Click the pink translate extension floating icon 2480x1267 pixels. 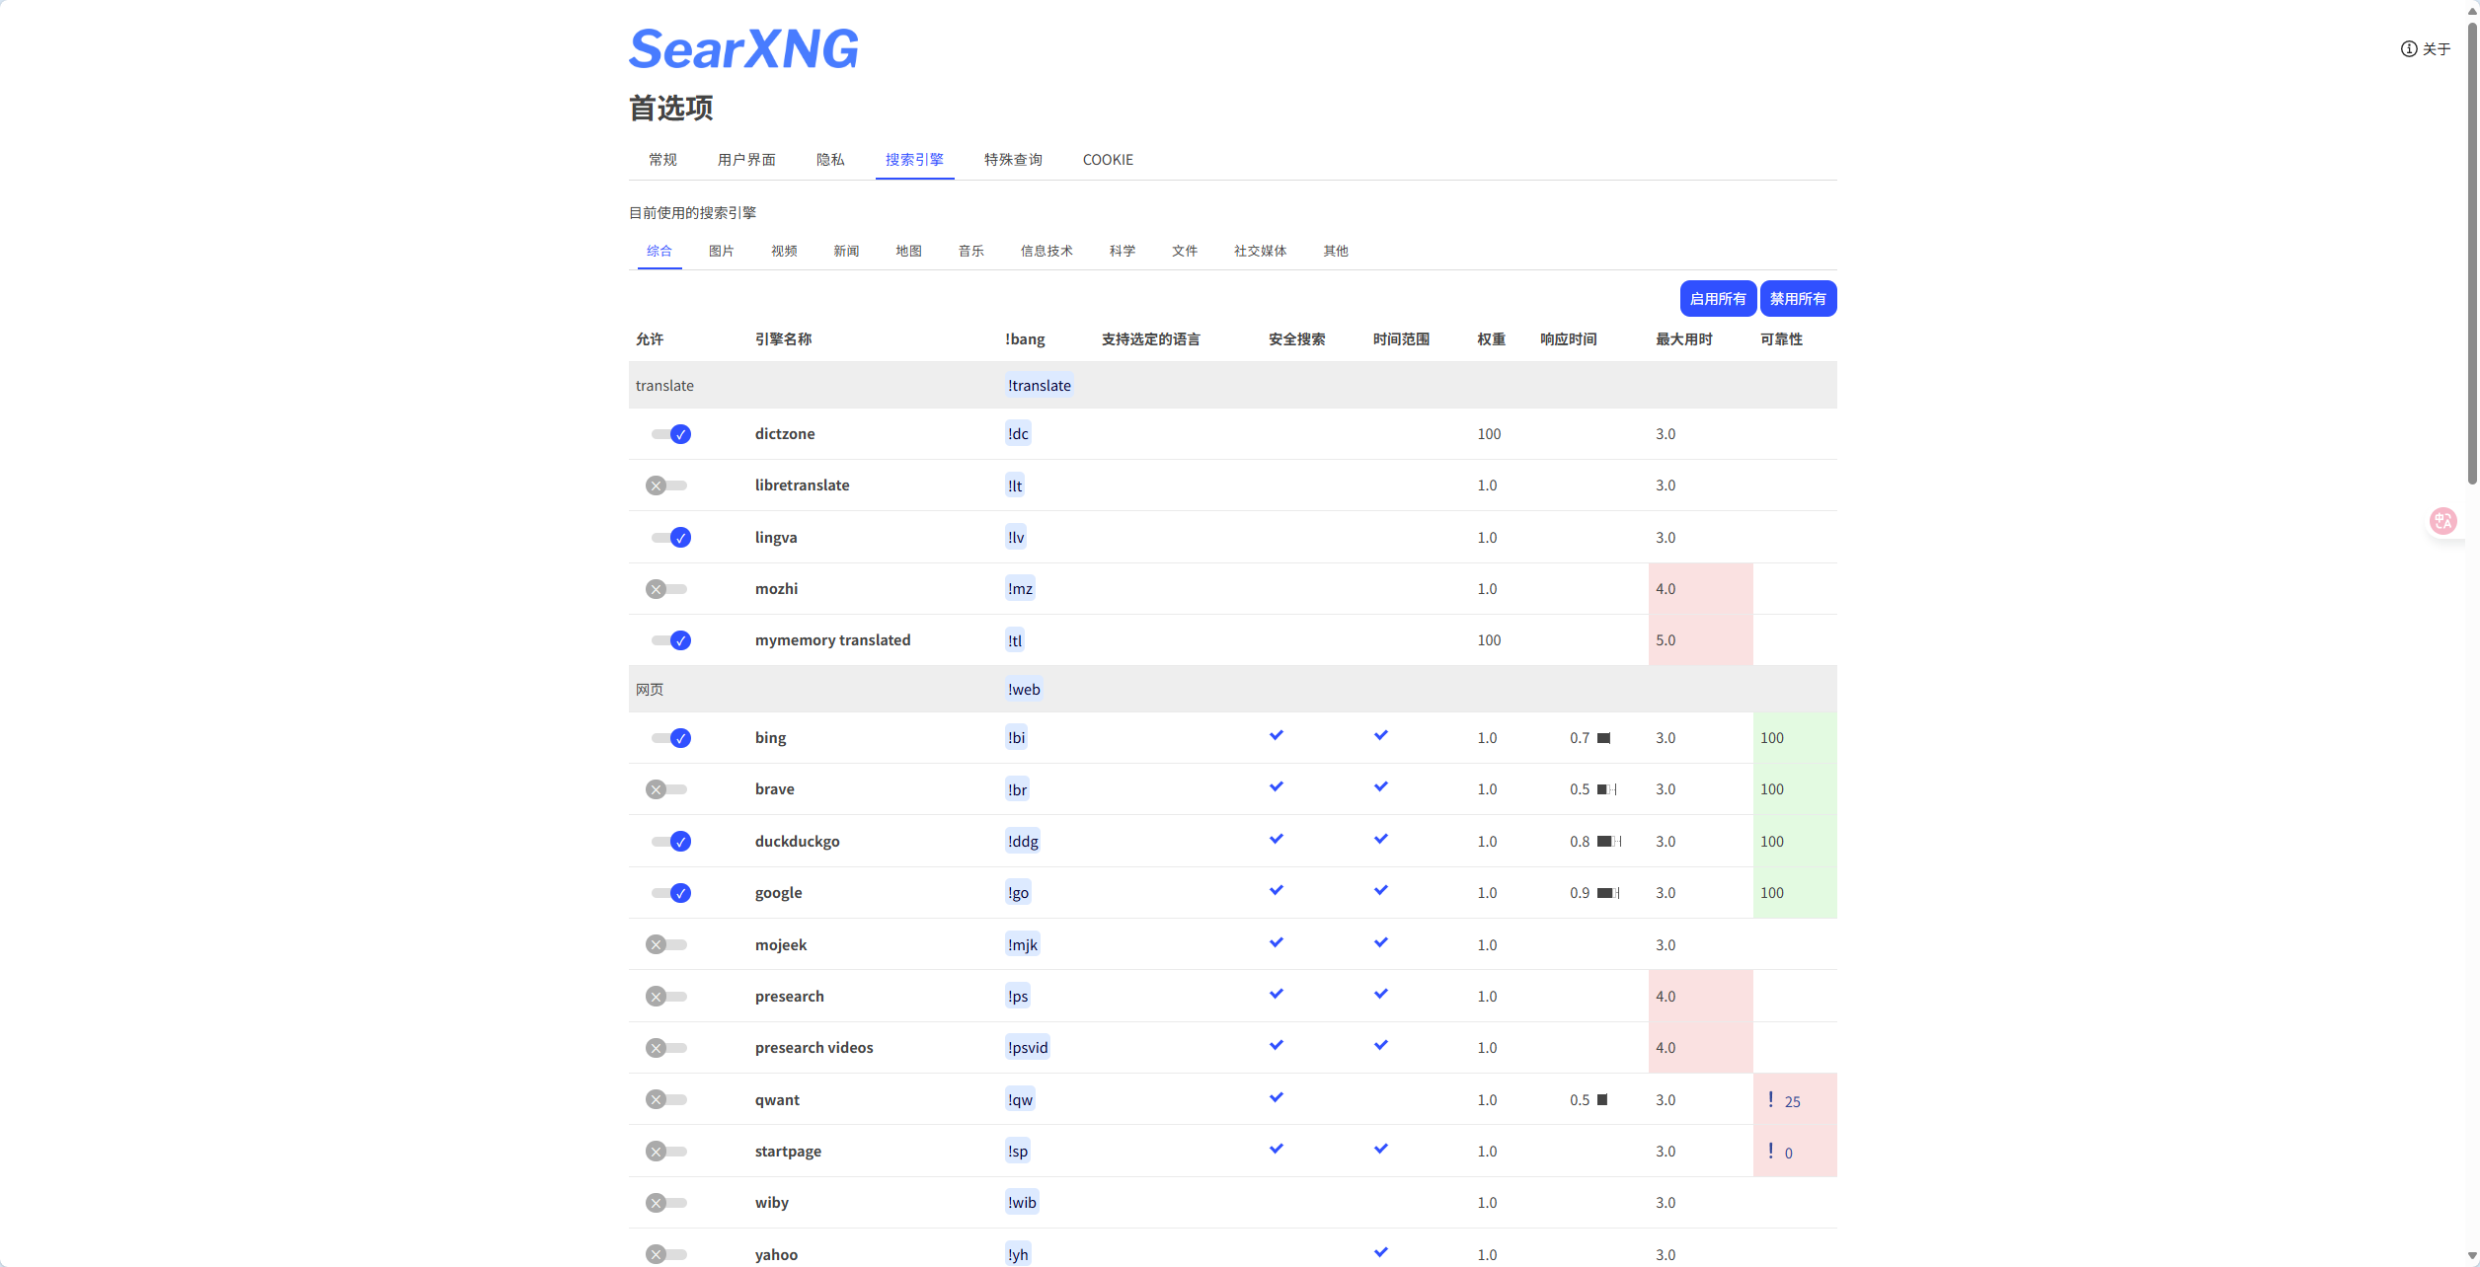2443,521
